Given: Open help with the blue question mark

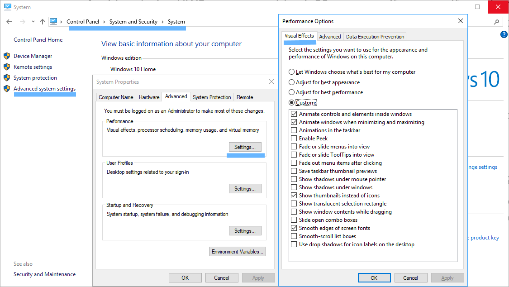Looking at the screenshot, I should [x=504, y=34].
